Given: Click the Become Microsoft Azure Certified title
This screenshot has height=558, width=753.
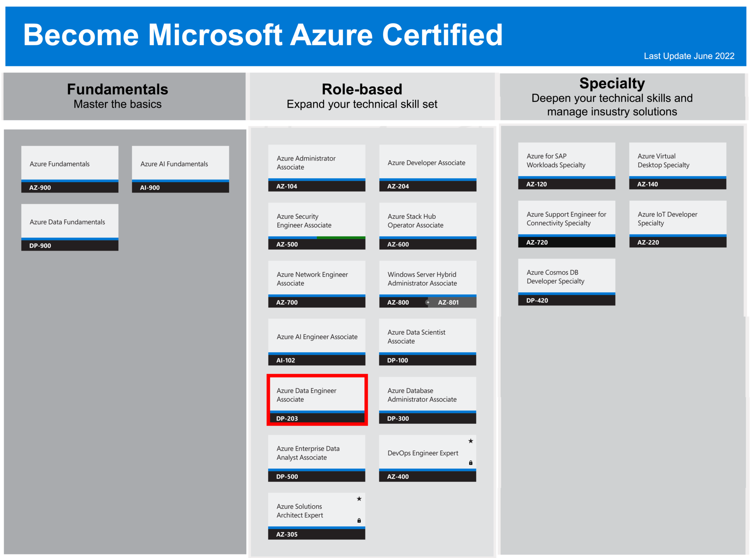Looking at the screenshot, I should (263, 35).
